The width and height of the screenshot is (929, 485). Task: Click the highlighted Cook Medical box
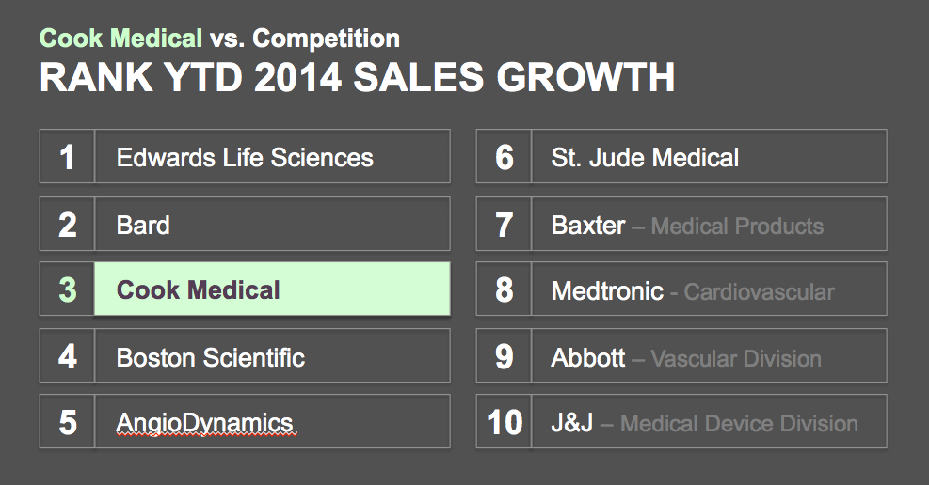click(272, 289)
